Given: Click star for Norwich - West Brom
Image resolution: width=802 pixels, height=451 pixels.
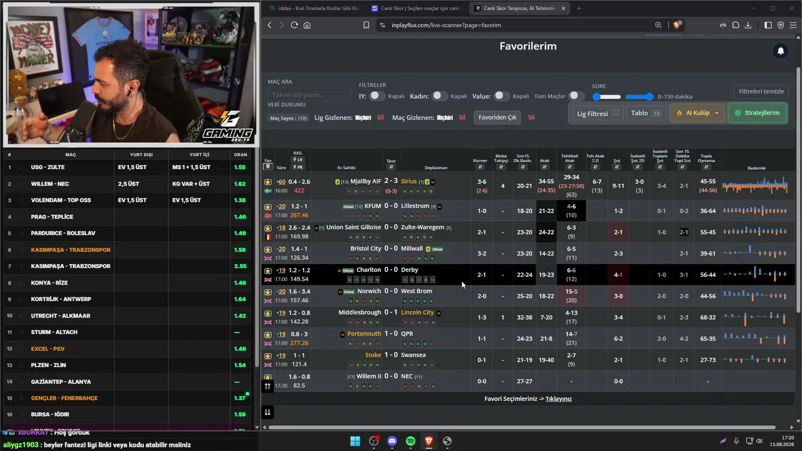Looking at the screenshot, I should pyautogui.click(x=268, y=292).
